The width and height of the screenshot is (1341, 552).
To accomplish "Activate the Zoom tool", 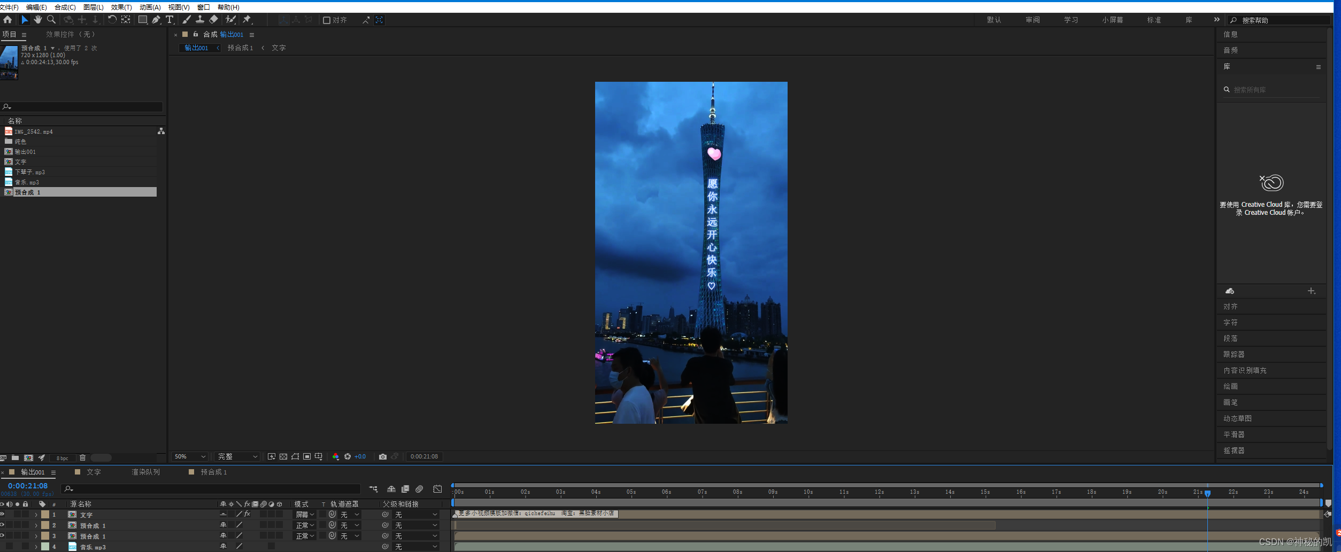I will point(51,20).
